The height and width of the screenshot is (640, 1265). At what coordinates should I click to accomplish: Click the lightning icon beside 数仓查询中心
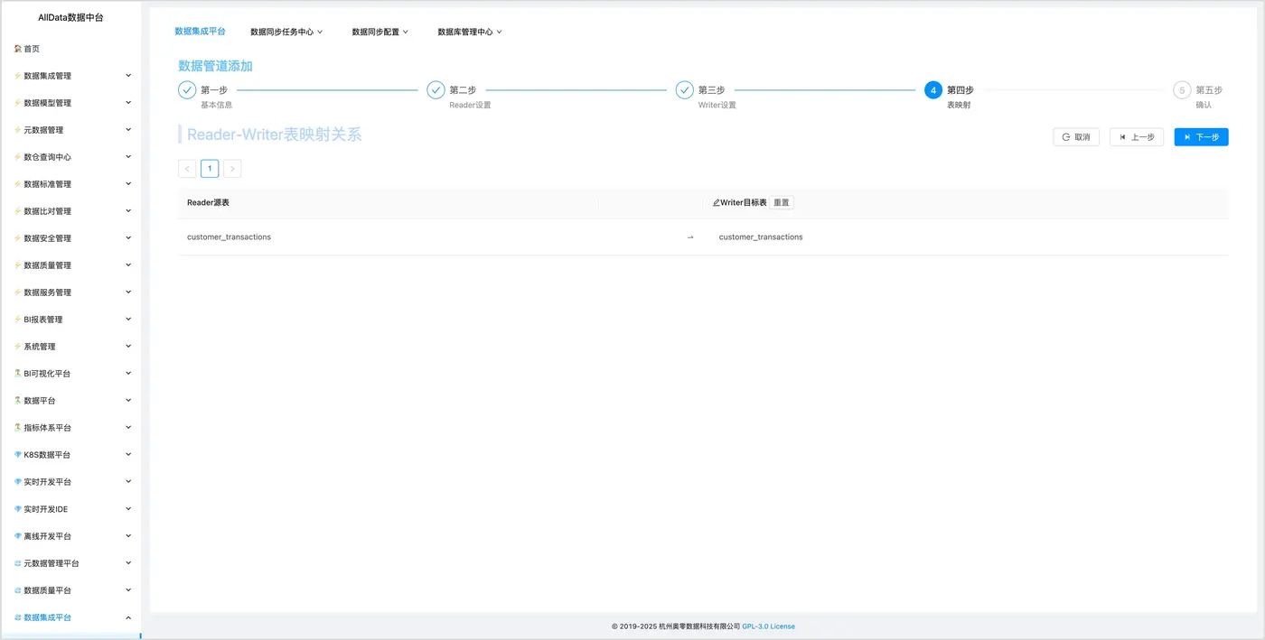[18, 157]
